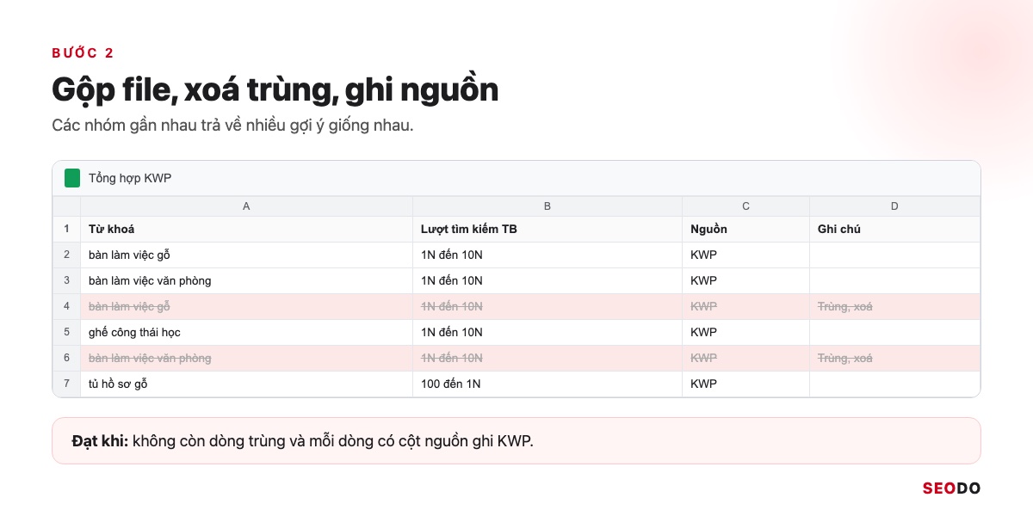Select row 2 header number
The height and width of the screenshot is (516, 1033).
coord(66,255)
